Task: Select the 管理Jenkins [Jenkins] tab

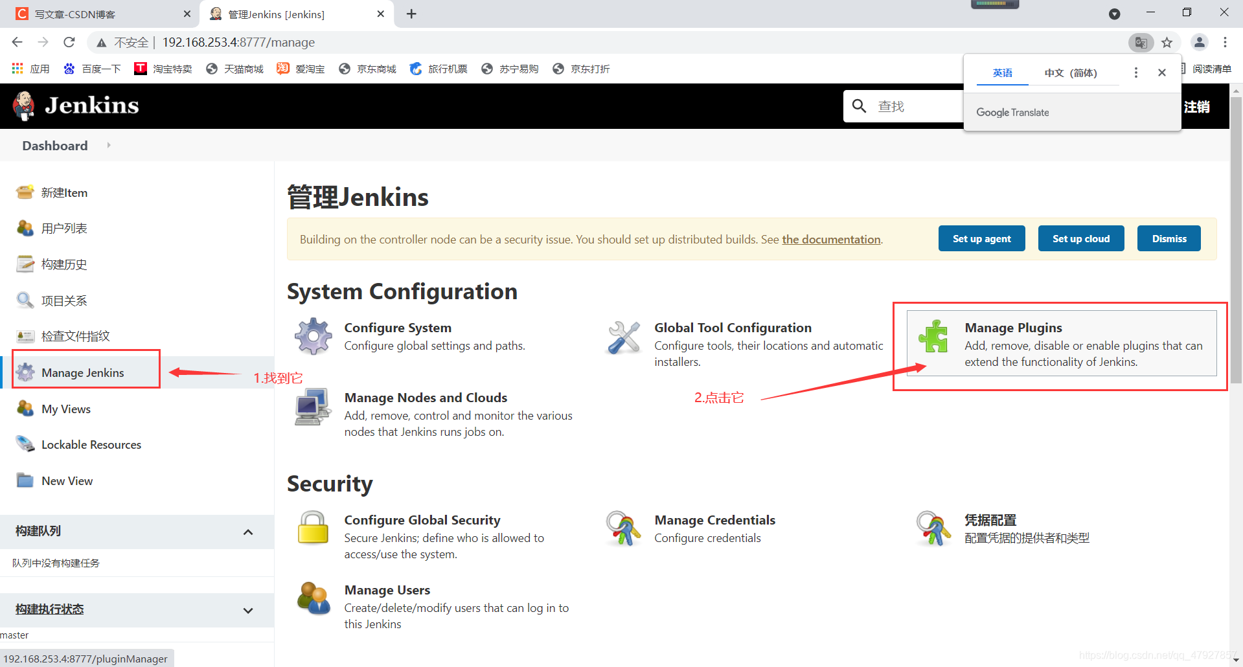Action: (x=298, y=14)
